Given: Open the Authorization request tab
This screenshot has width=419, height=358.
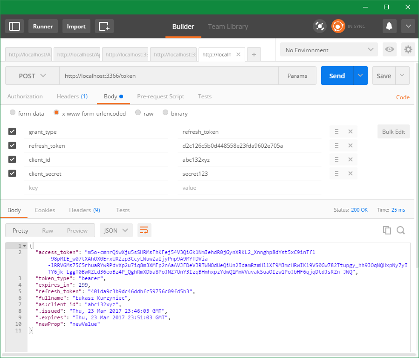Looking at the screenshot, I should [x=25, y=96].
